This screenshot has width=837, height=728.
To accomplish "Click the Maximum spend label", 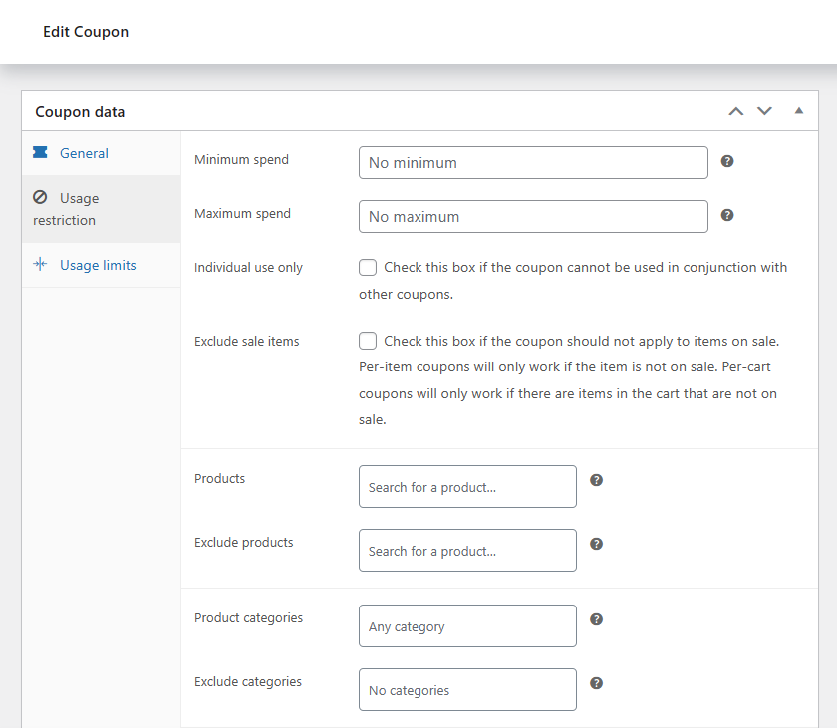I will [x=242, y=214].
